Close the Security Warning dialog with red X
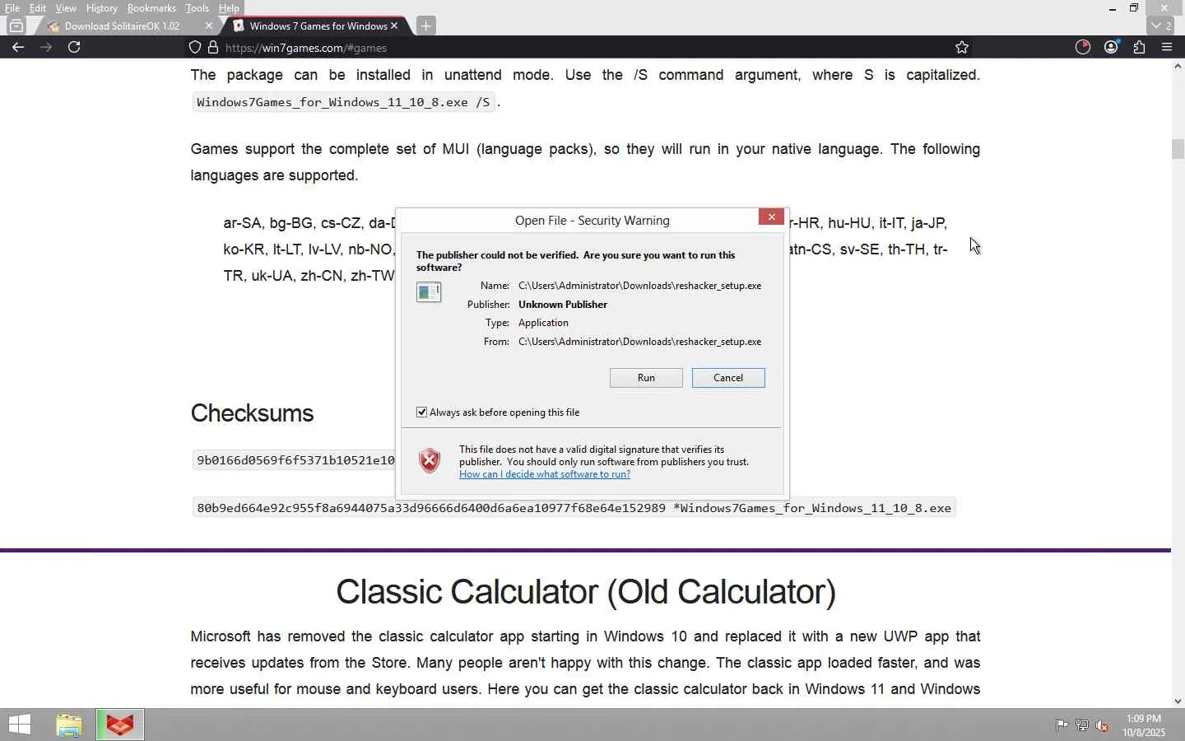This screenshot has width=1185, height=741. click(771, 217)
